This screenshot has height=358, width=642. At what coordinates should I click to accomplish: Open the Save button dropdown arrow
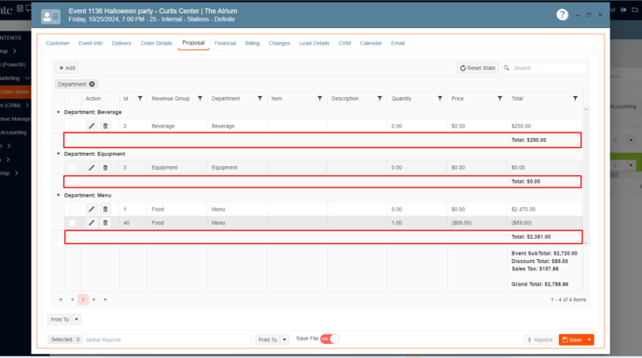(x=589, y=340)
